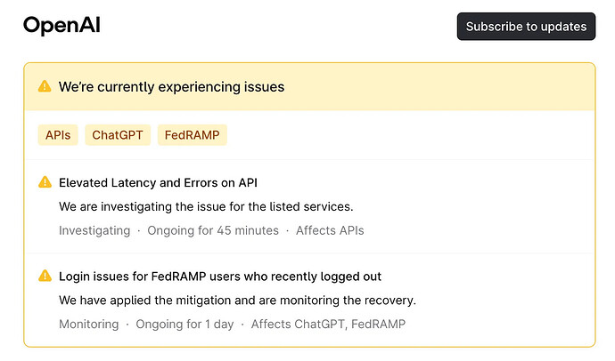
Task: Select the ChatGPT tag
Action: coord(118,135)
